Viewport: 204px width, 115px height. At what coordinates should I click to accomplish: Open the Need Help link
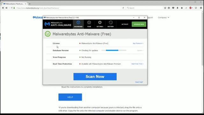tap(139, 82)
